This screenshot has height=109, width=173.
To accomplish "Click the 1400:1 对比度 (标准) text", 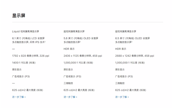I will click(24, 63).
